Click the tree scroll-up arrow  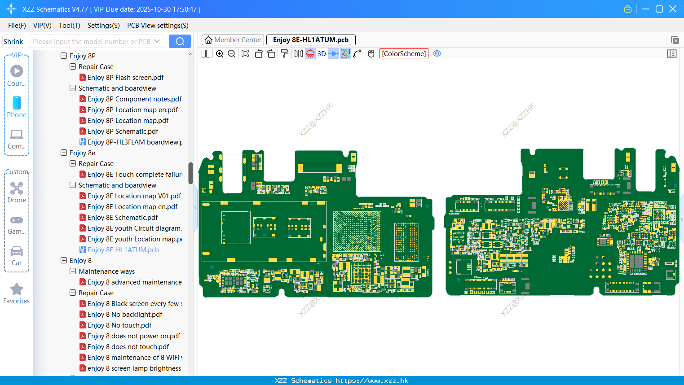point(190,54)
